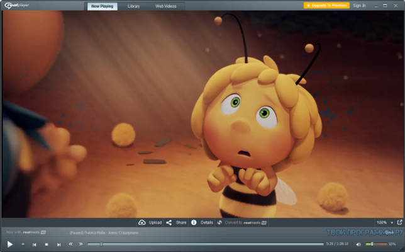The width and height of the screenshot is (405, 252).
Task: Minimize the RealPlayer window
Action: pyautogui.click(x=376, y=6)
